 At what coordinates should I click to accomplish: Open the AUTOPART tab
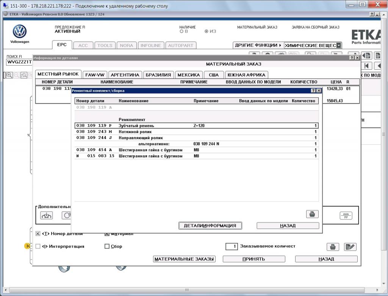[181, 45]
